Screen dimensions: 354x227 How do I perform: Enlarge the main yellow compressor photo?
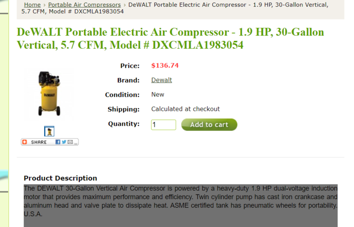tap(49, 94)
